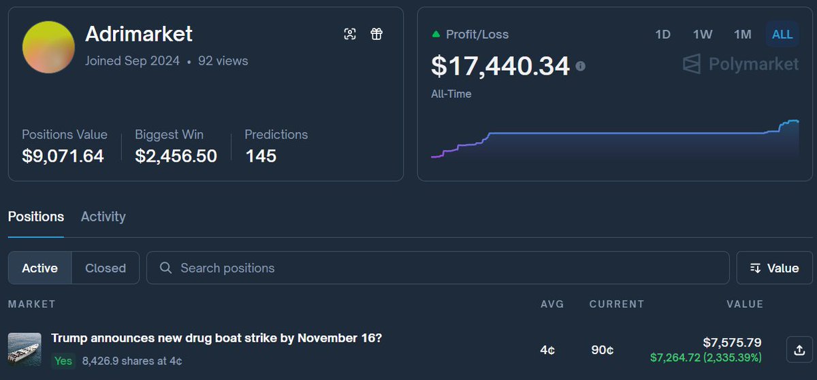Switch to the Activity tab
The width and height of the screenshot is (817, 380).
coord(103,217)
